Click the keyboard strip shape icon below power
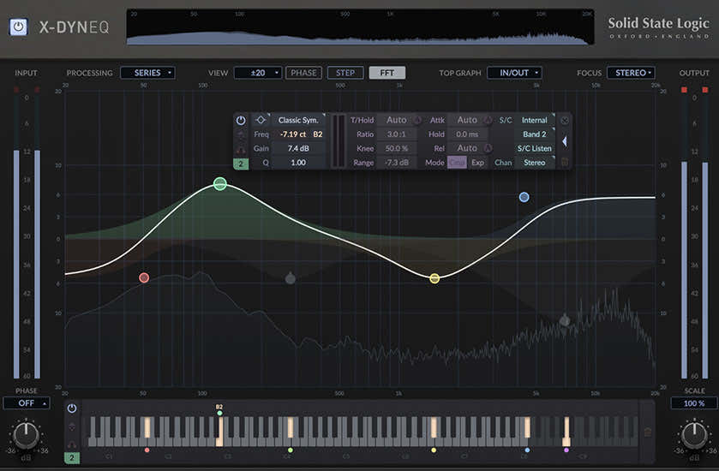The image size is (719, 471). 72,426
